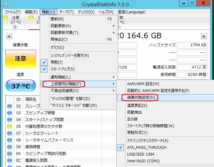Click the CrystalDiskInfo app icon in title bar
The width and height of the screenshot is (214, 167).
(6, 4)
